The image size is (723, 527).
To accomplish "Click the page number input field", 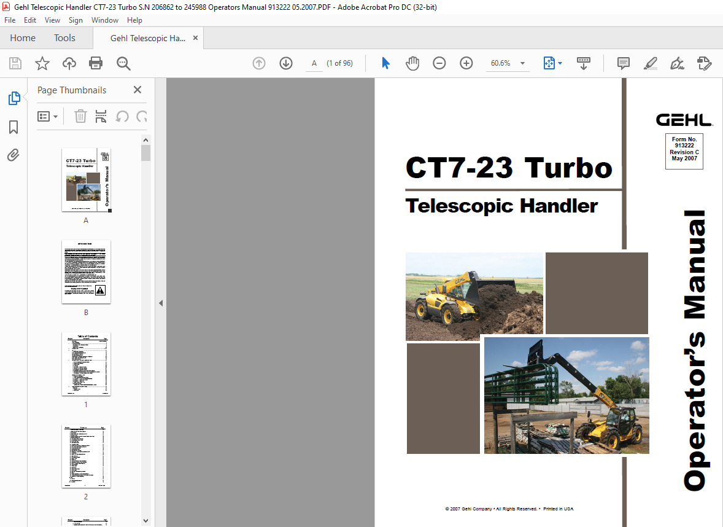I will pos(314,63).
